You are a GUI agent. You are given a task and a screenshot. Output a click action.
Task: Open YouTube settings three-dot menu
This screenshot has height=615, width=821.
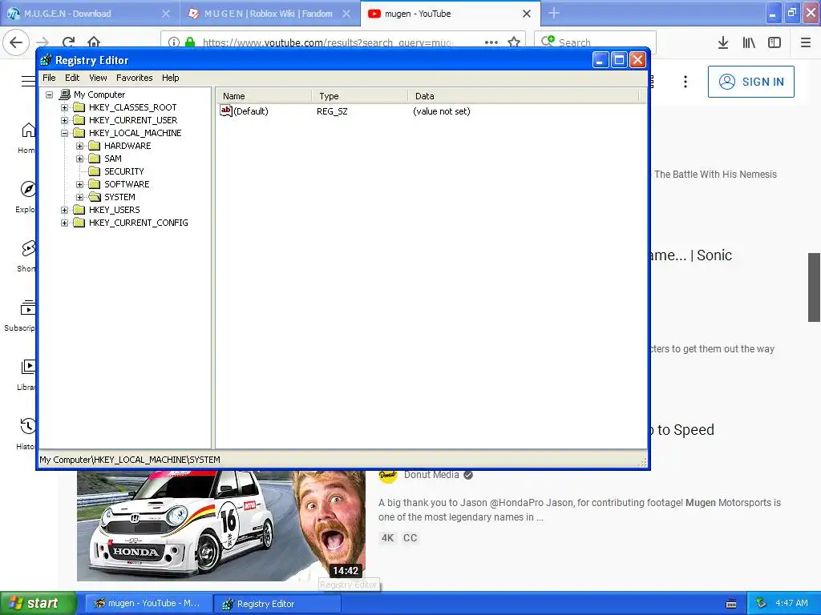pos(686,82)
